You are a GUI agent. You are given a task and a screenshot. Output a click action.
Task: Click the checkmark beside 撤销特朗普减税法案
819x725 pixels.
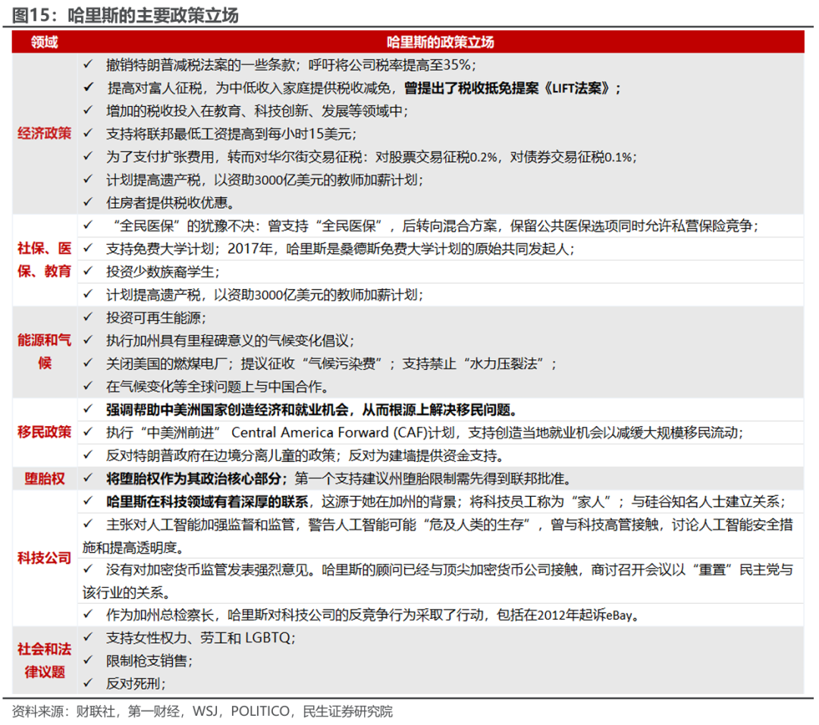[88, 64]
